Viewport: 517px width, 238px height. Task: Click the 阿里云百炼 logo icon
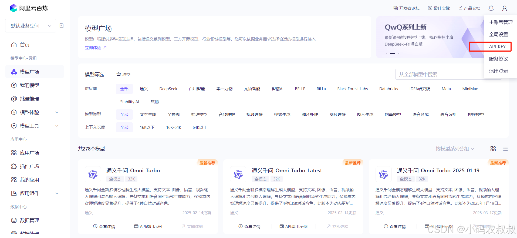13,8
